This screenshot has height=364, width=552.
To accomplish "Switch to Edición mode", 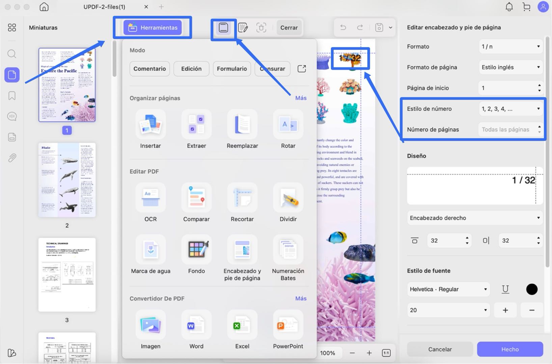I will point(191,69).
